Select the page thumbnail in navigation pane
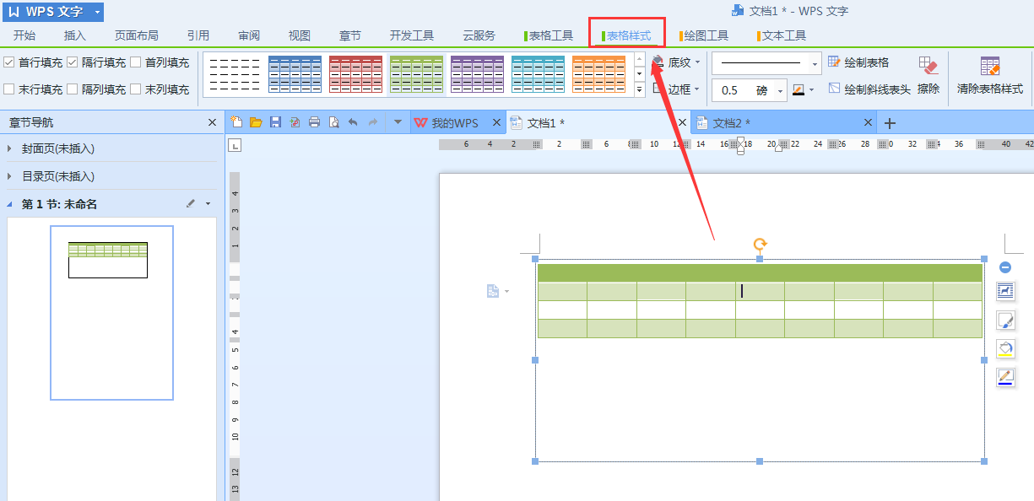The height and width of the screenshot is (501, 1034). [x=111, y=312]
